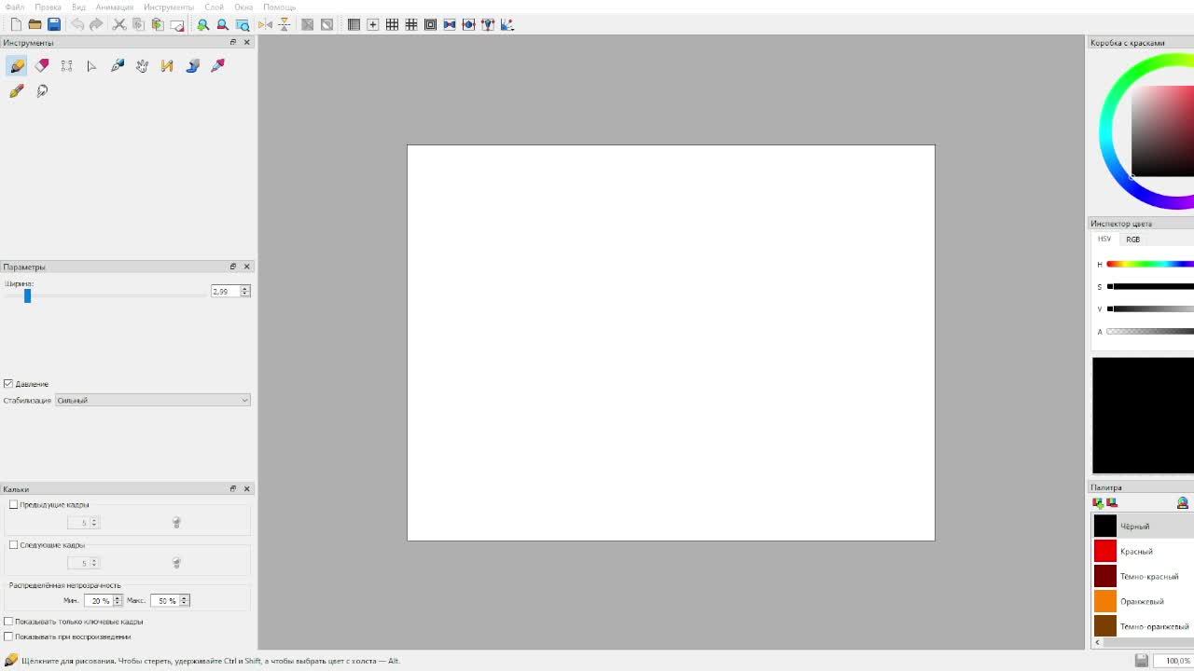Remove a color from the palette
This screenshot has width=1194, height=671.
(1112, 503)
